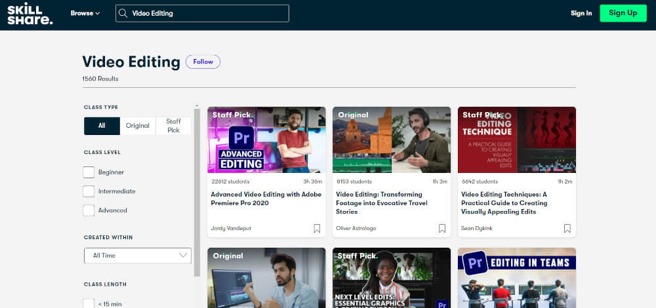
Task: Click the search magnifier icon
Action: pyautogui.click(x=122, y=13)
